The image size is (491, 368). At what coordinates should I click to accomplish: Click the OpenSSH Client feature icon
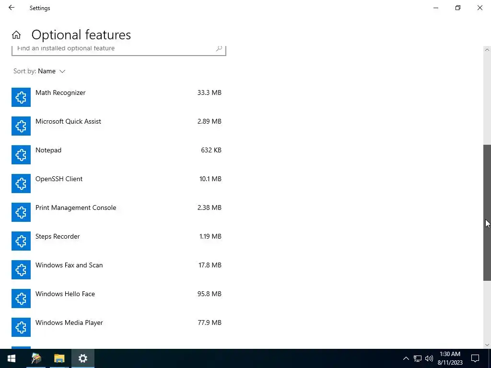coord(21,184)
